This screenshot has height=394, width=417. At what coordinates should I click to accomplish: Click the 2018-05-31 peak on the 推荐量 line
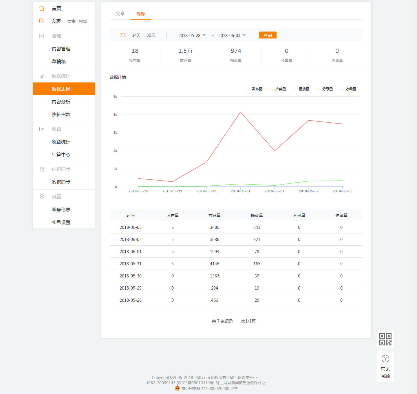pos(240,112)
